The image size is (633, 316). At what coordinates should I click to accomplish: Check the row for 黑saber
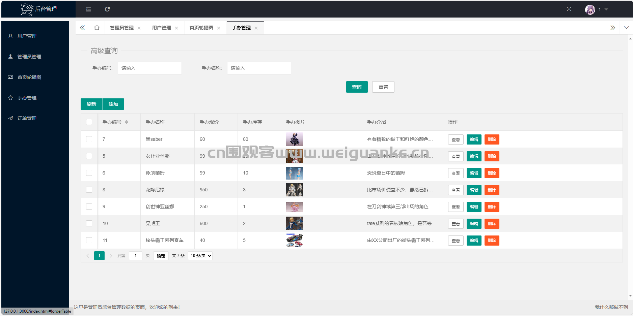tap(89, 139)
